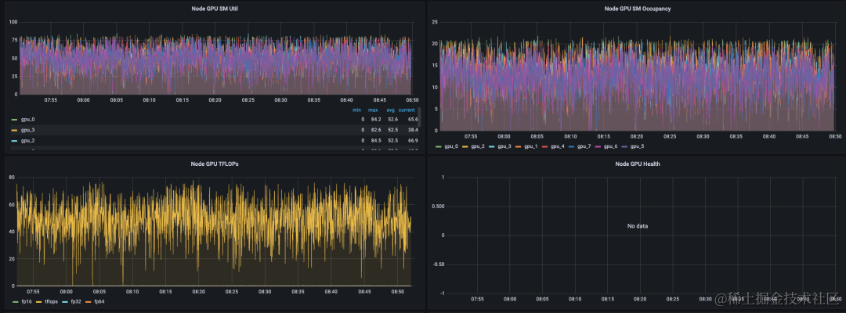The width and height of the screenshot is (846, 313).
Task: Open the Node GPU SM Util panel title menu
Action: (x=215, y=9)
